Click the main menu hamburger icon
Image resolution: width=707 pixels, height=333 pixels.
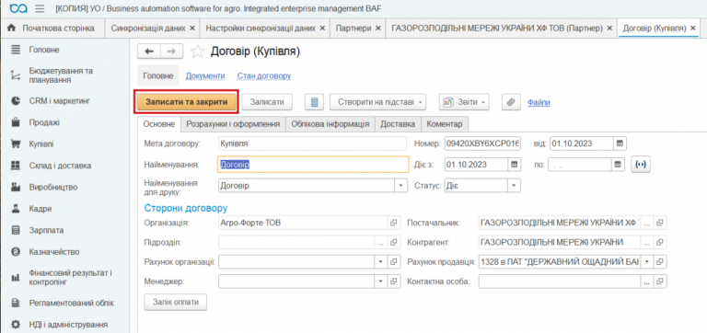(x=40, y=8)
